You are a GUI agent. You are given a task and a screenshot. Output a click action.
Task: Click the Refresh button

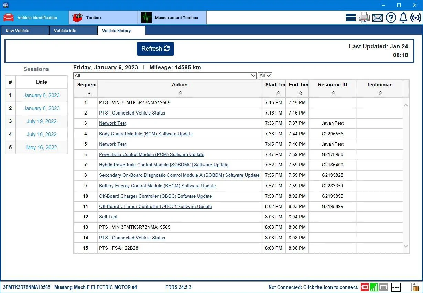[x=155, y=49]
